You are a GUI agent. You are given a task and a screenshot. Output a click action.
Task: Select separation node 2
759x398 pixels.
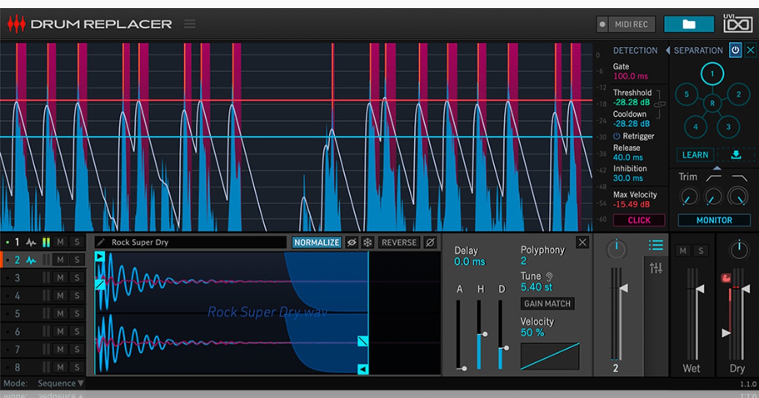pos(738,94)
